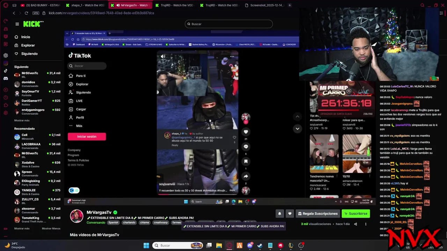The width and height of the screenshot is (447, 251).
Task: Open Discord in Opera sidebar
Action: coord(6,78)
